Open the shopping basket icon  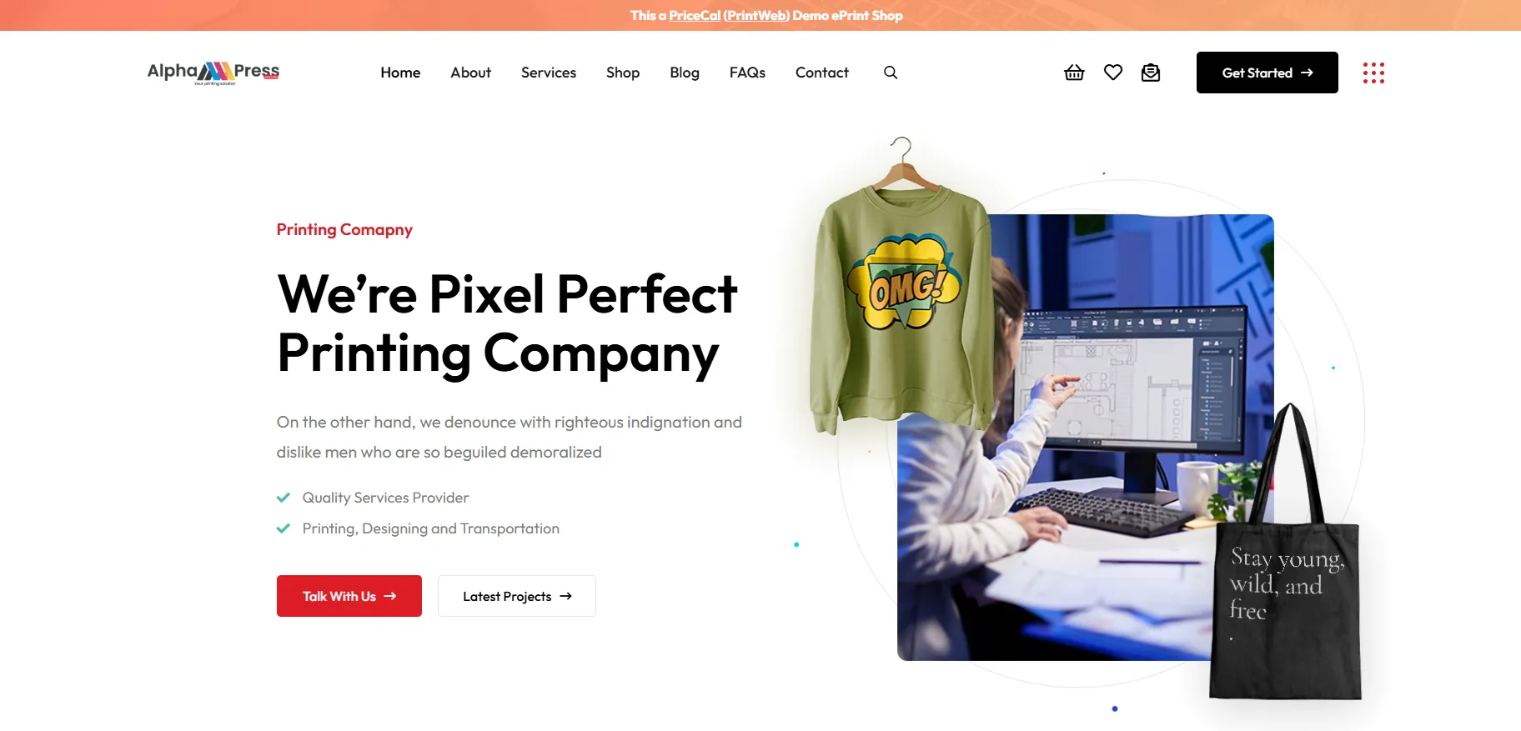pyautogui.click(x=1074, y=73)
